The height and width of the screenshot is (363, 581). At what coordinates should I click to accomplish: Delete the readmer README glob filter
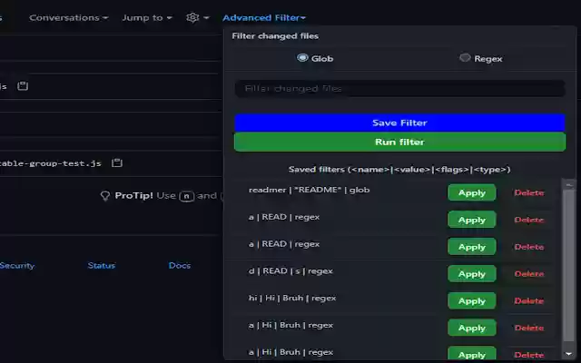529,192
